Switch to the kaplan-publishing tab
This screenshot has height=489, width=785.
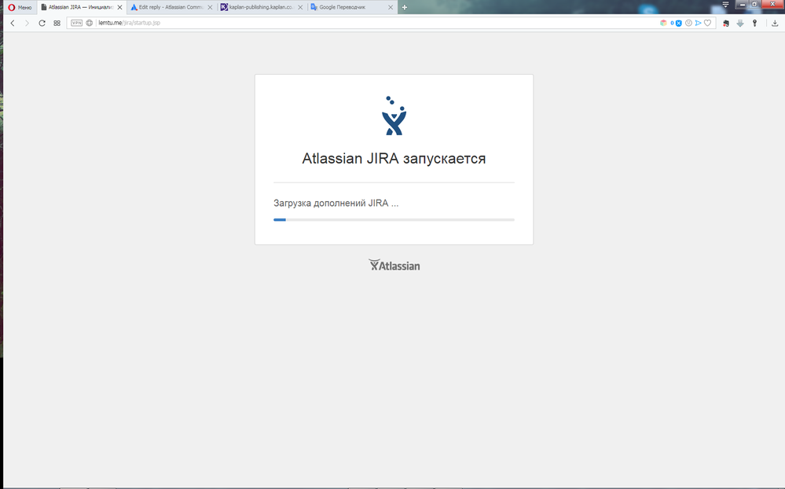[x=262, y=8]
